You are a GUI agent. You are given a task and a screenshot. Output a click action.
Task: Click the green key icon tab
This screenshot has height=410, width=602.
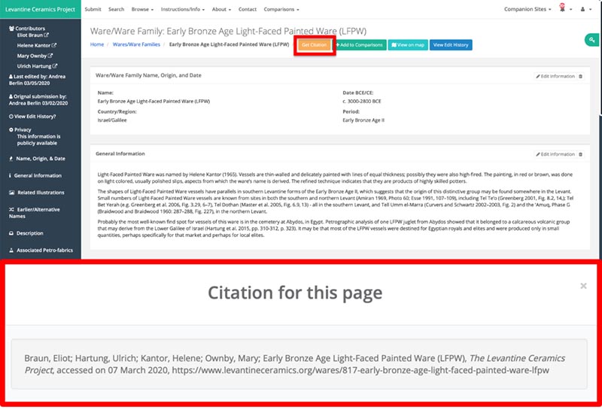(x=592, y=40)
